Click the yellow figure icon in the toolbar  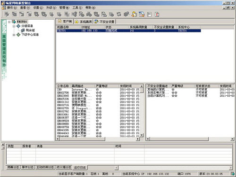pos(134,15)
